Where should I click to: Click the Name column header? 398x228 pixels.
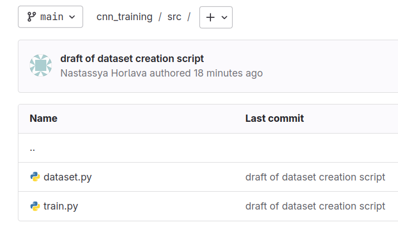click(x=44, y=118)
